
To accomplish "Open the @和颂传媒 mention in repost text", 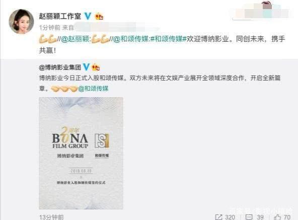I will pyautogui.click(x=131, y=39).
